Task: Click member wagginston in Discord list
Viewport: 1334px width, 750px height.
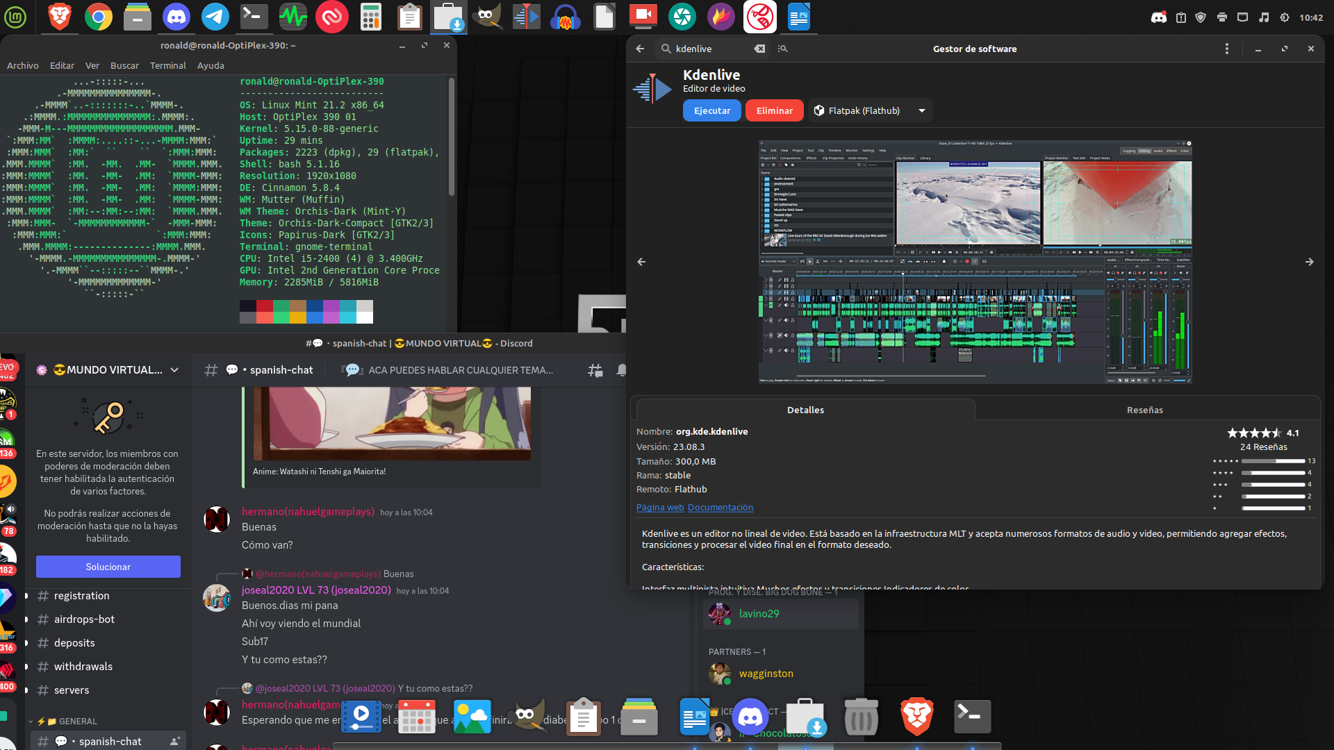Action: pos(781,674)
